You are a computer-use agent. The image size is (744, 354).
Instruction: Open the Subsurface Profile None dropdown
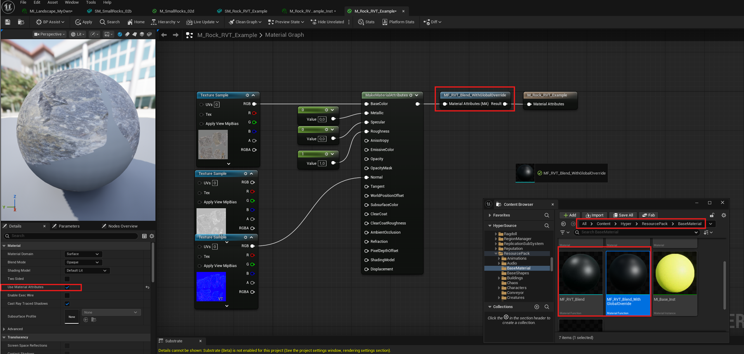(x=111, y=312)
